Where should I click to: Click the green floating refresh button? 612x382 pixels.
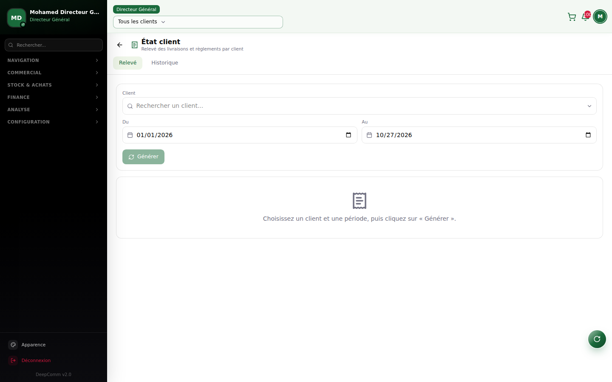[597, 339]
